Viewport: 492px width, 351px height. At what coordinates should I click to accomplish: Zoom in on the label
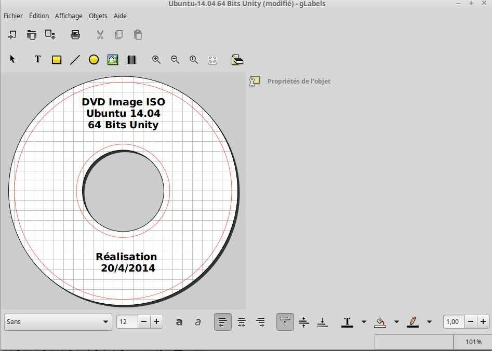pos(156,60)
